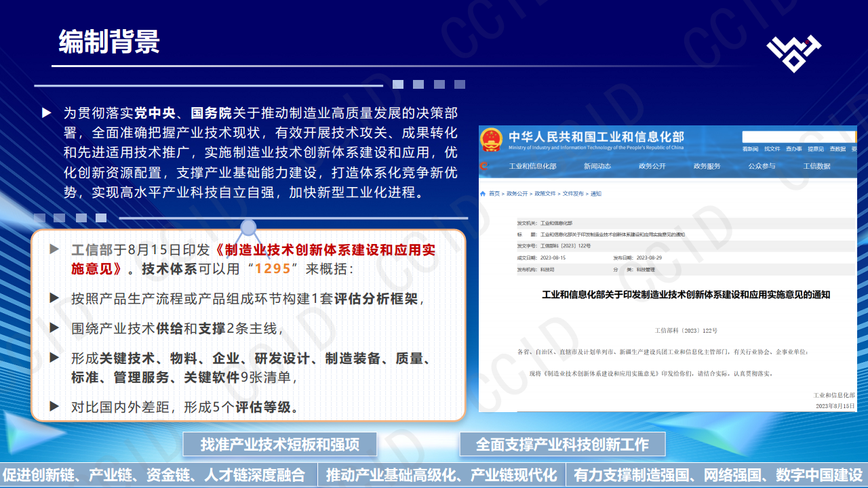Switch to the 工信数据 tab

tap(816, 167)
